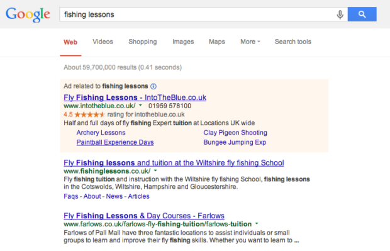This screenshot has width=390, height=251.
Task: Click the phone number 01959 578100
Action: (170, 106)
